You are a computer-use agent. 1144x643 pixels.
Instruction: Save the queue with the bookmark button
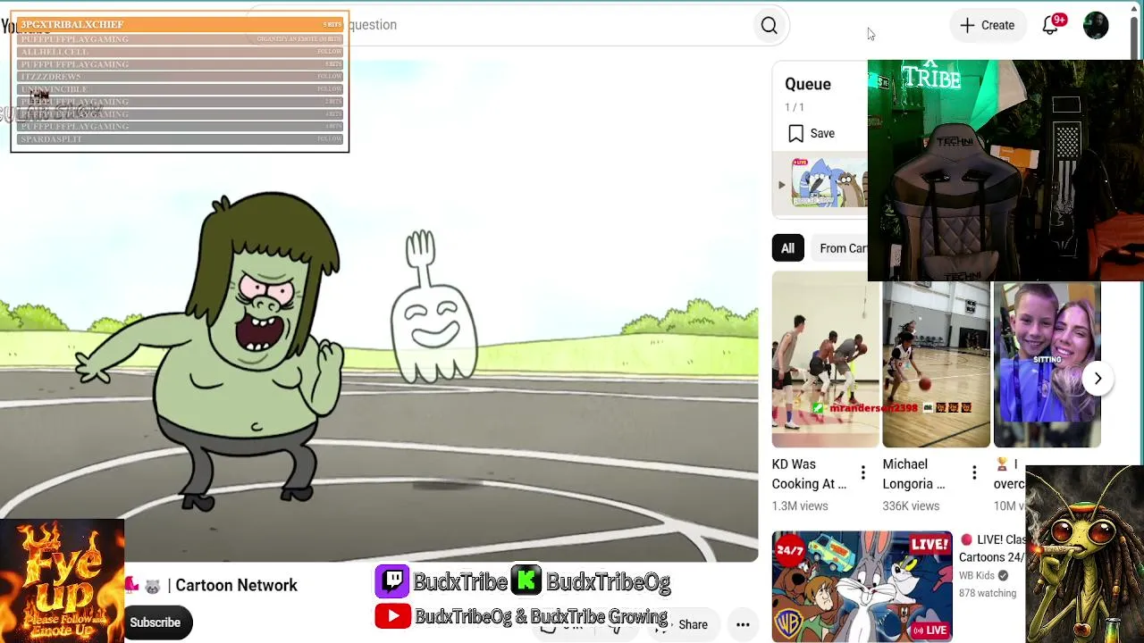coord(812,133)
